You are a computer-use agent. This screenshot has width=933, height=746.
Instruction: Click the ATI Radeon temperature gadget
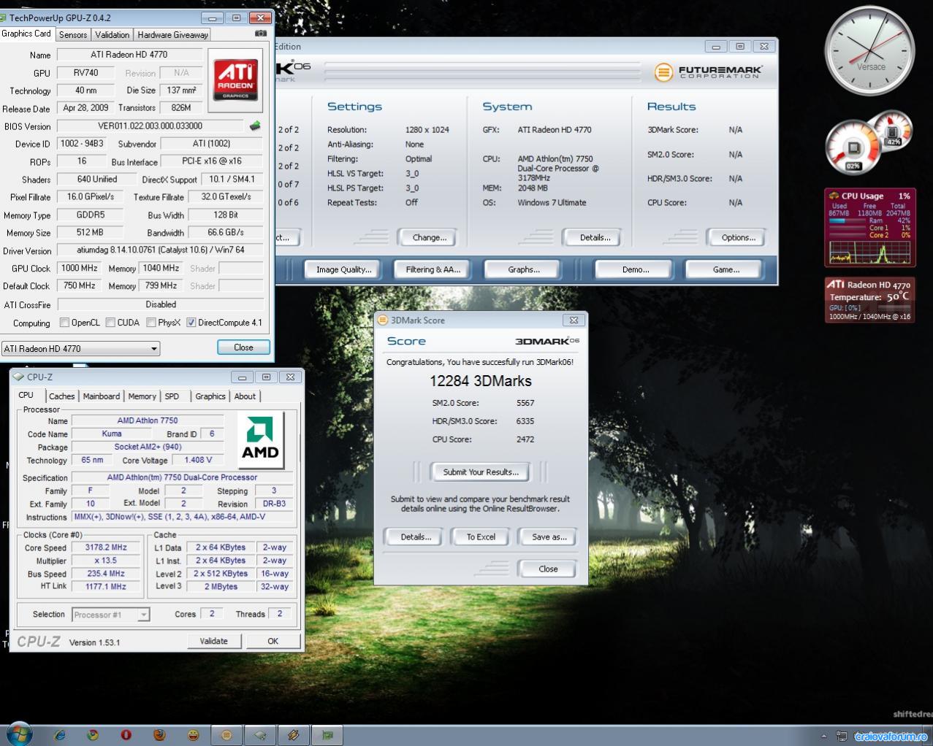point(869,299)
